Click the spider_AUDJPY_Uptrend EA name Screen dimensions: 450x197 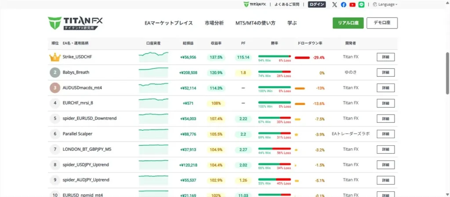tap(86, 180)
